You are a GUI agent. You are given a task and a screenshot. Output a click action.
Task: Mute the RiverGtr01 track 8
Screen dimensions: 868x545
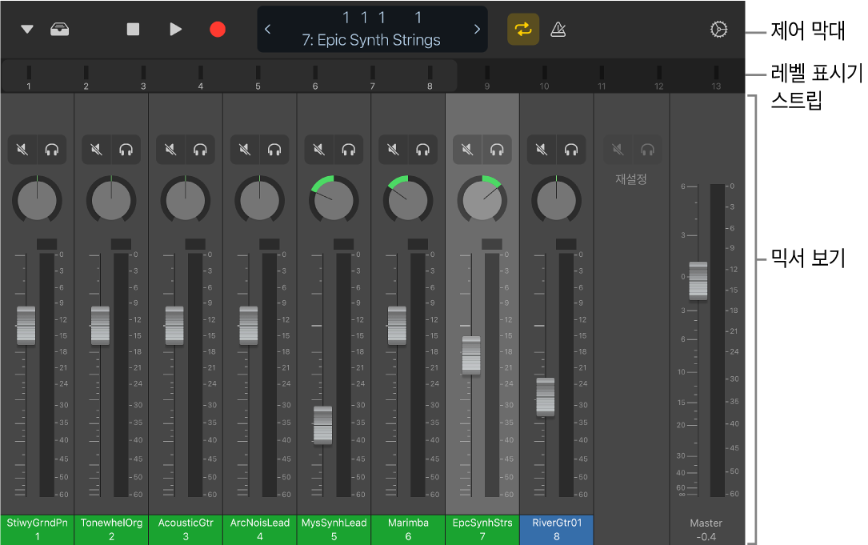tap(542, 150)
